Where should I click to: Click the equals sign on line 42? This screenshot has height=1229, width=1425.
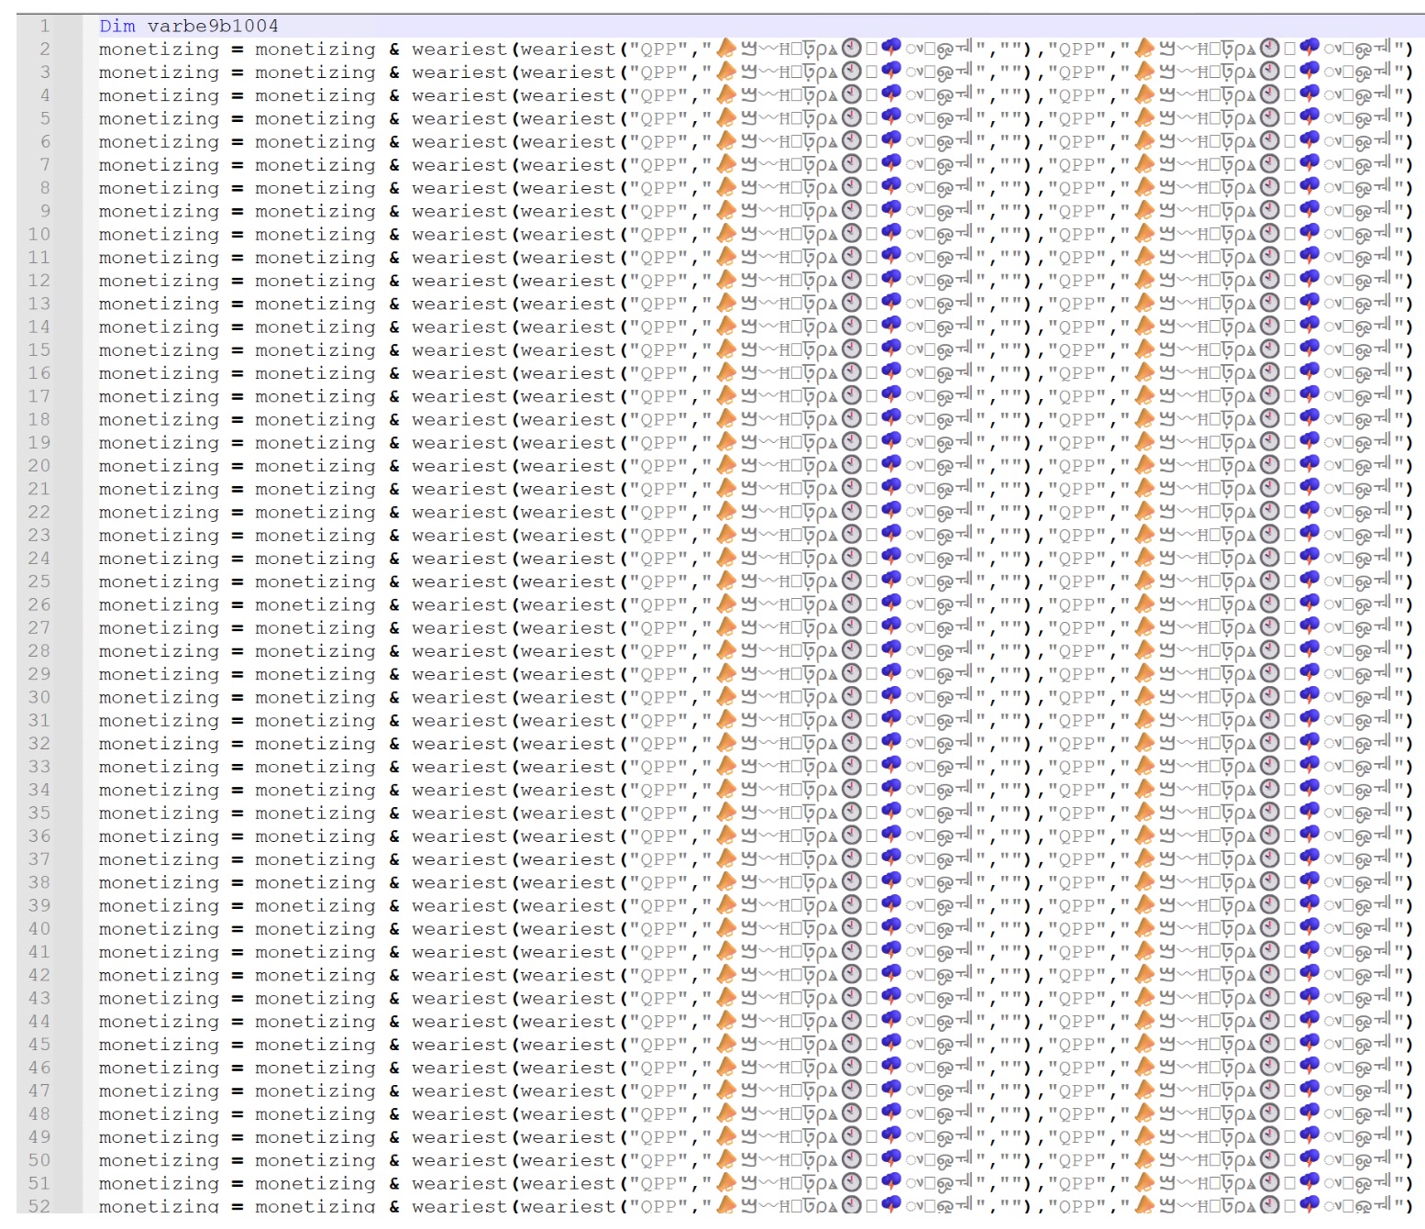pos(237,975)
